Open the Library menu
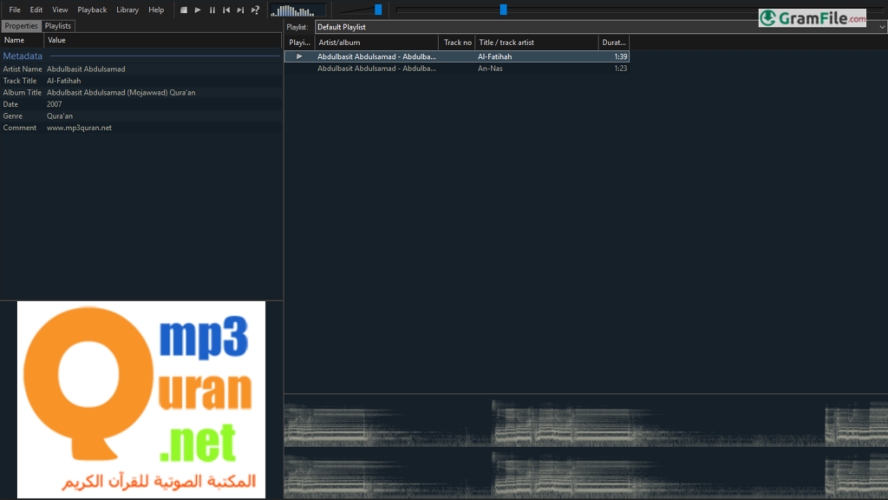This screenshot has height=500, width=888. pos(127,10)
